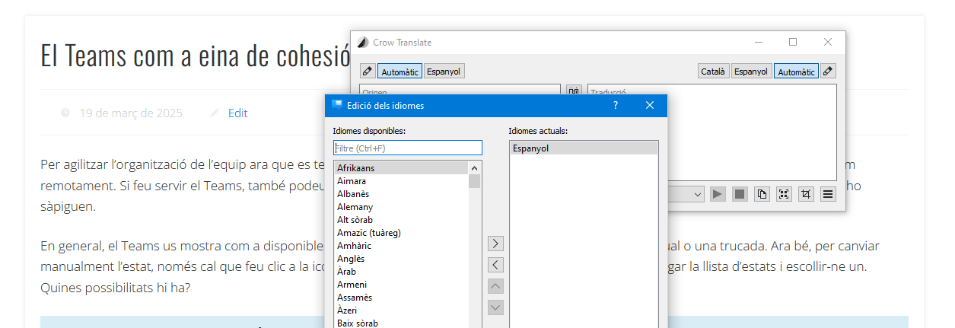Click the screen capture crop icon

point(806,194)
